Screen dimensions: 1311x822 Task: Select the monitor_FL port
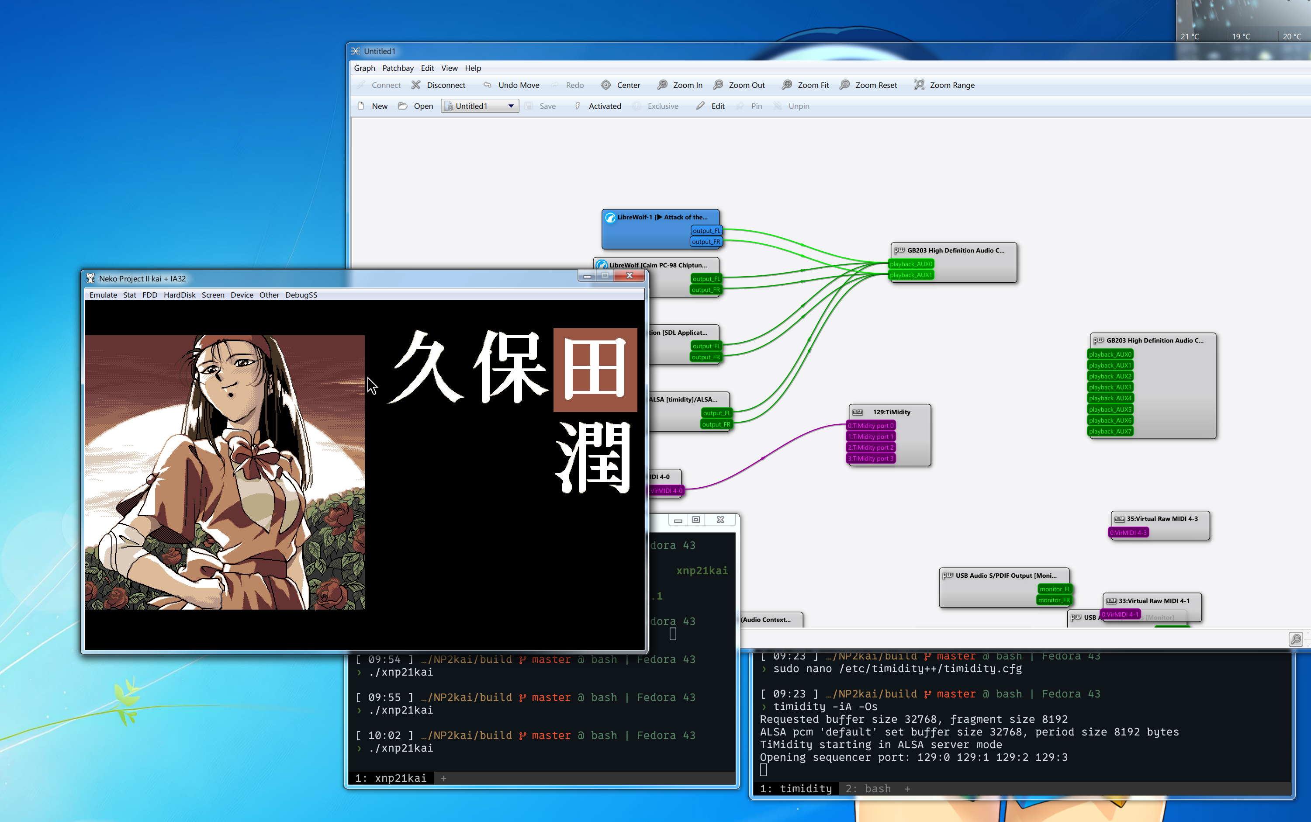pyautogui.click(x=1055, y=590)
